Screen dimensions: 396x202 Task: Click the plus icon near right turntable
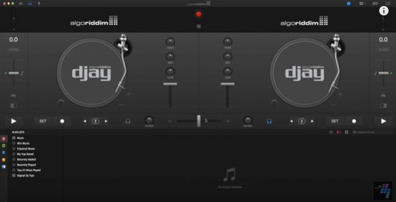340,95
